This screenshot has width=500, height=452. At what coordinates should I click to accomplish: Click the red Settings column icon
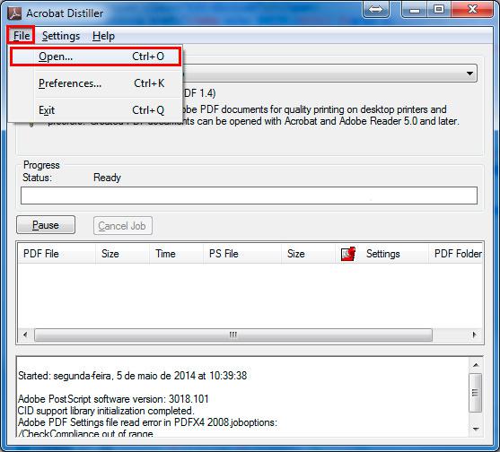tap(348, 254)
